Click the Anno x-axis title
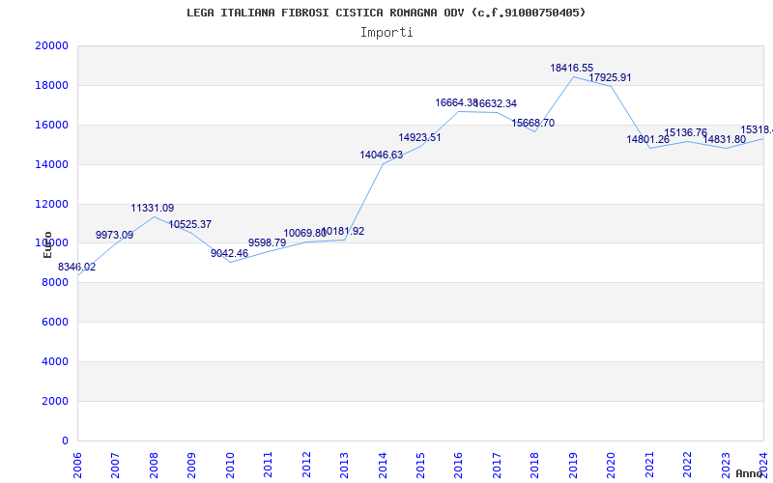The image size is (773, 483). coord(749,473)
